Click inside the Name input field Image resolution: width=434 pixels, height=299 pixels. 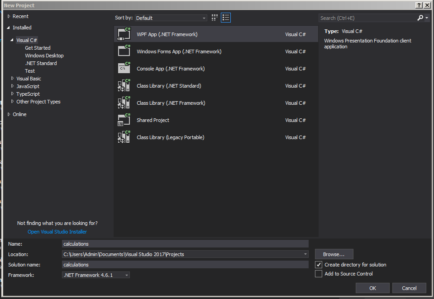coord(181,243)
